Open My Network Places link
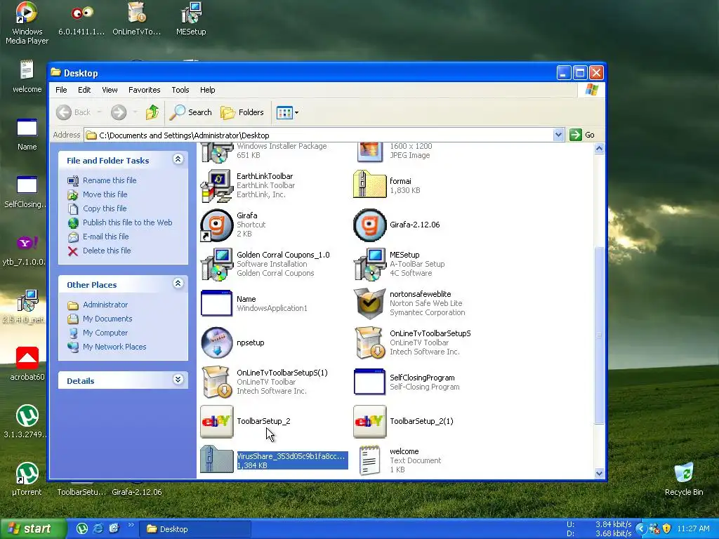The height and width of the screenshot is (539, 719). [x=114, y=347]
